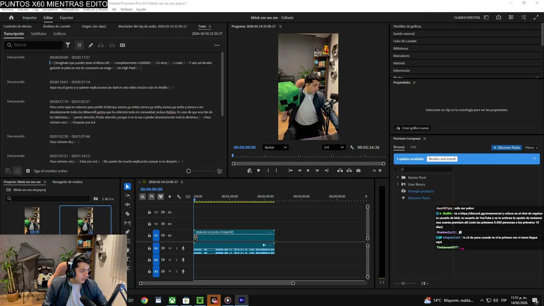
Task: Toggle visibility eye of track V2
Action: tap(170, 224)
